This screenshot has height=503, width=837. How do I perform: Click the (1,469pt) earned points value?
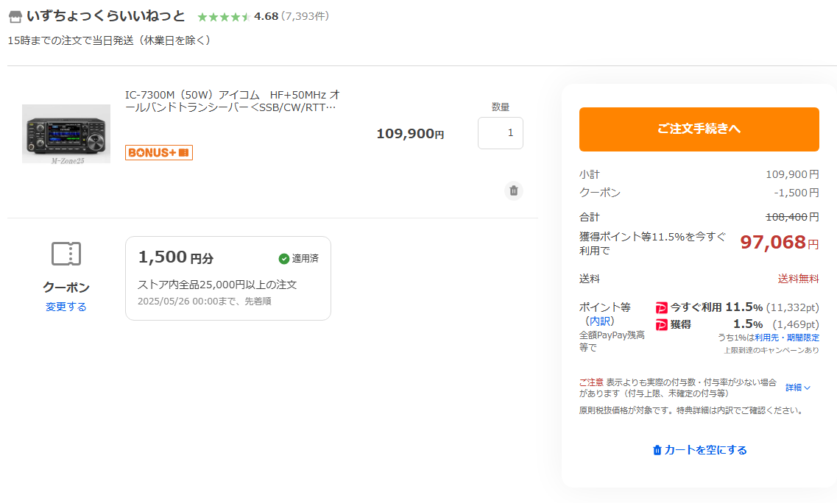[x=795, y=324]
